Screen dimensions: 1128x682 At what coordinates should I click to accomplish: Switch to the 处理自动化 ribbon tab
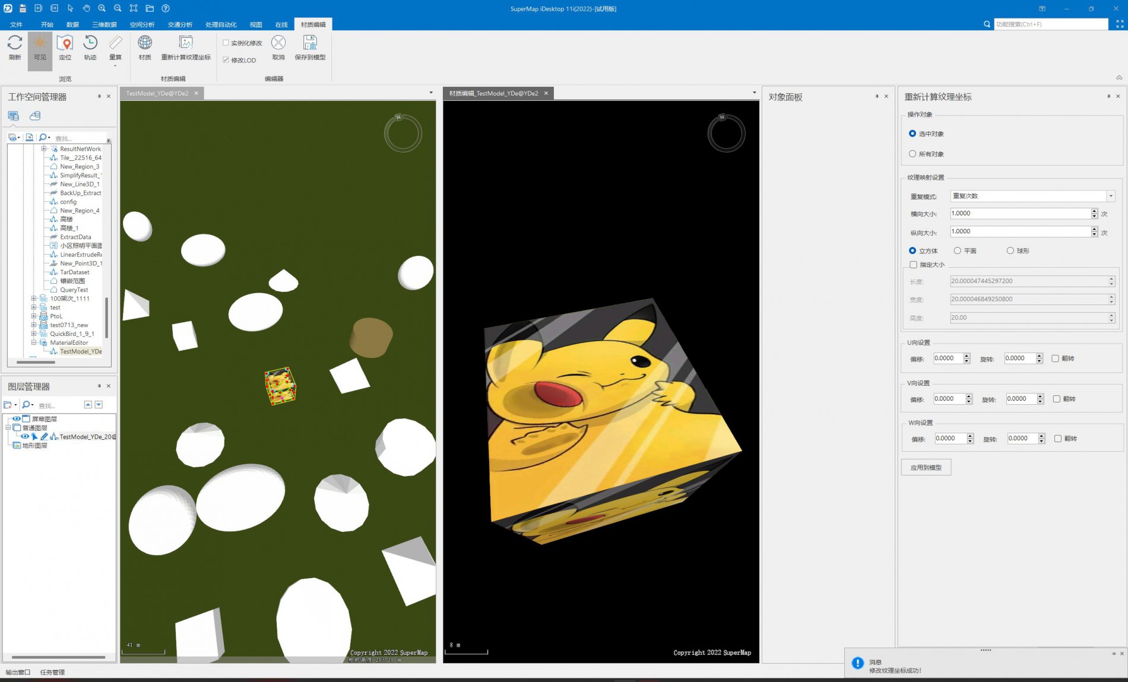click(x=221, y=24)
